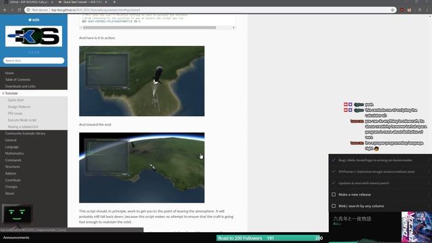Click the page scrollbar up arrow
This screenshot has width=432, height=243.
[430, 16]
